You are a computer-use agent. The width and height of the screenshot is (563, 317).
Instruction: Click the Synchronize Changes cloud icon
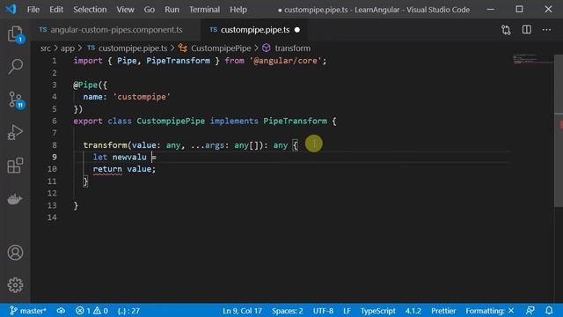[61, 311]
